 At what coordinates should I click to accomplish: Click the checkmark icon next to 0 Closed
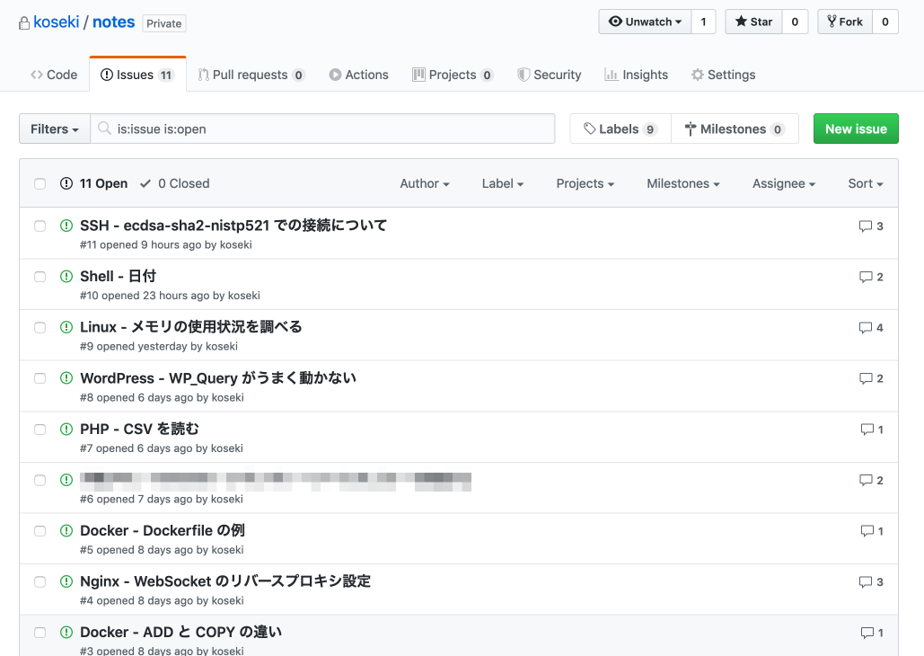tap(145, 183)
